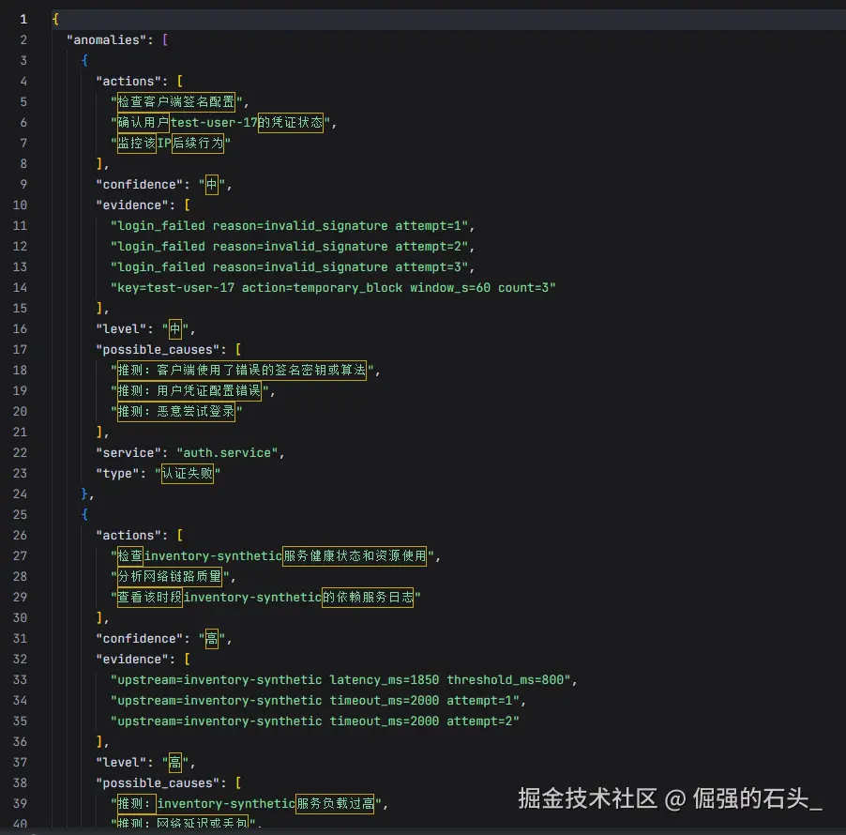Click line number 22 in the gutter
Image resolution: width=846 pixels, height=835 pixels.
20,453
